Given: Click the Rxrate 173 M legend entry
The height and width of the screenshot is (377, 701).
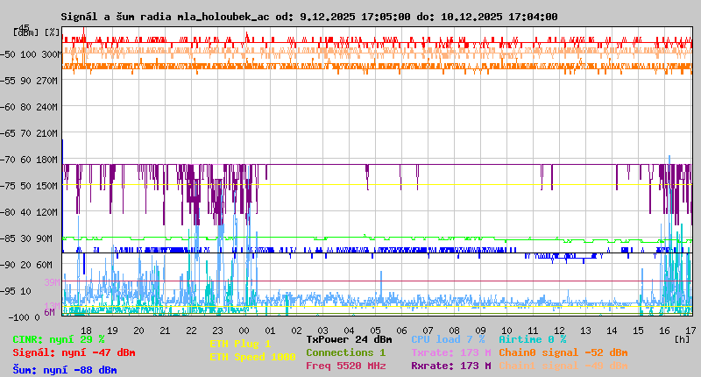Looking at the screenshot, I should [x=451, y=366].
